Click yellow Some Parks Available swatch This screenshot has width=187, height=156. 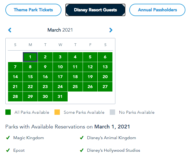click(57, 112)
